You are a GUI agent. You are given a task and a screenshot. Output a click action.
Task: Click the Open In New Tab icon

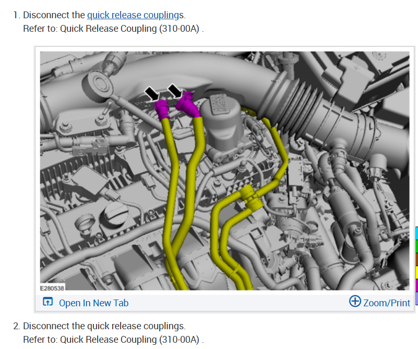pos(47,302)
